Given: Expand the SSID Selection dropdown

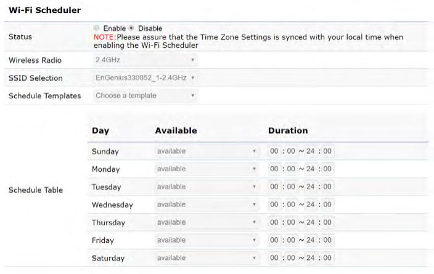Looking at the screenshot, I should 145,78.
